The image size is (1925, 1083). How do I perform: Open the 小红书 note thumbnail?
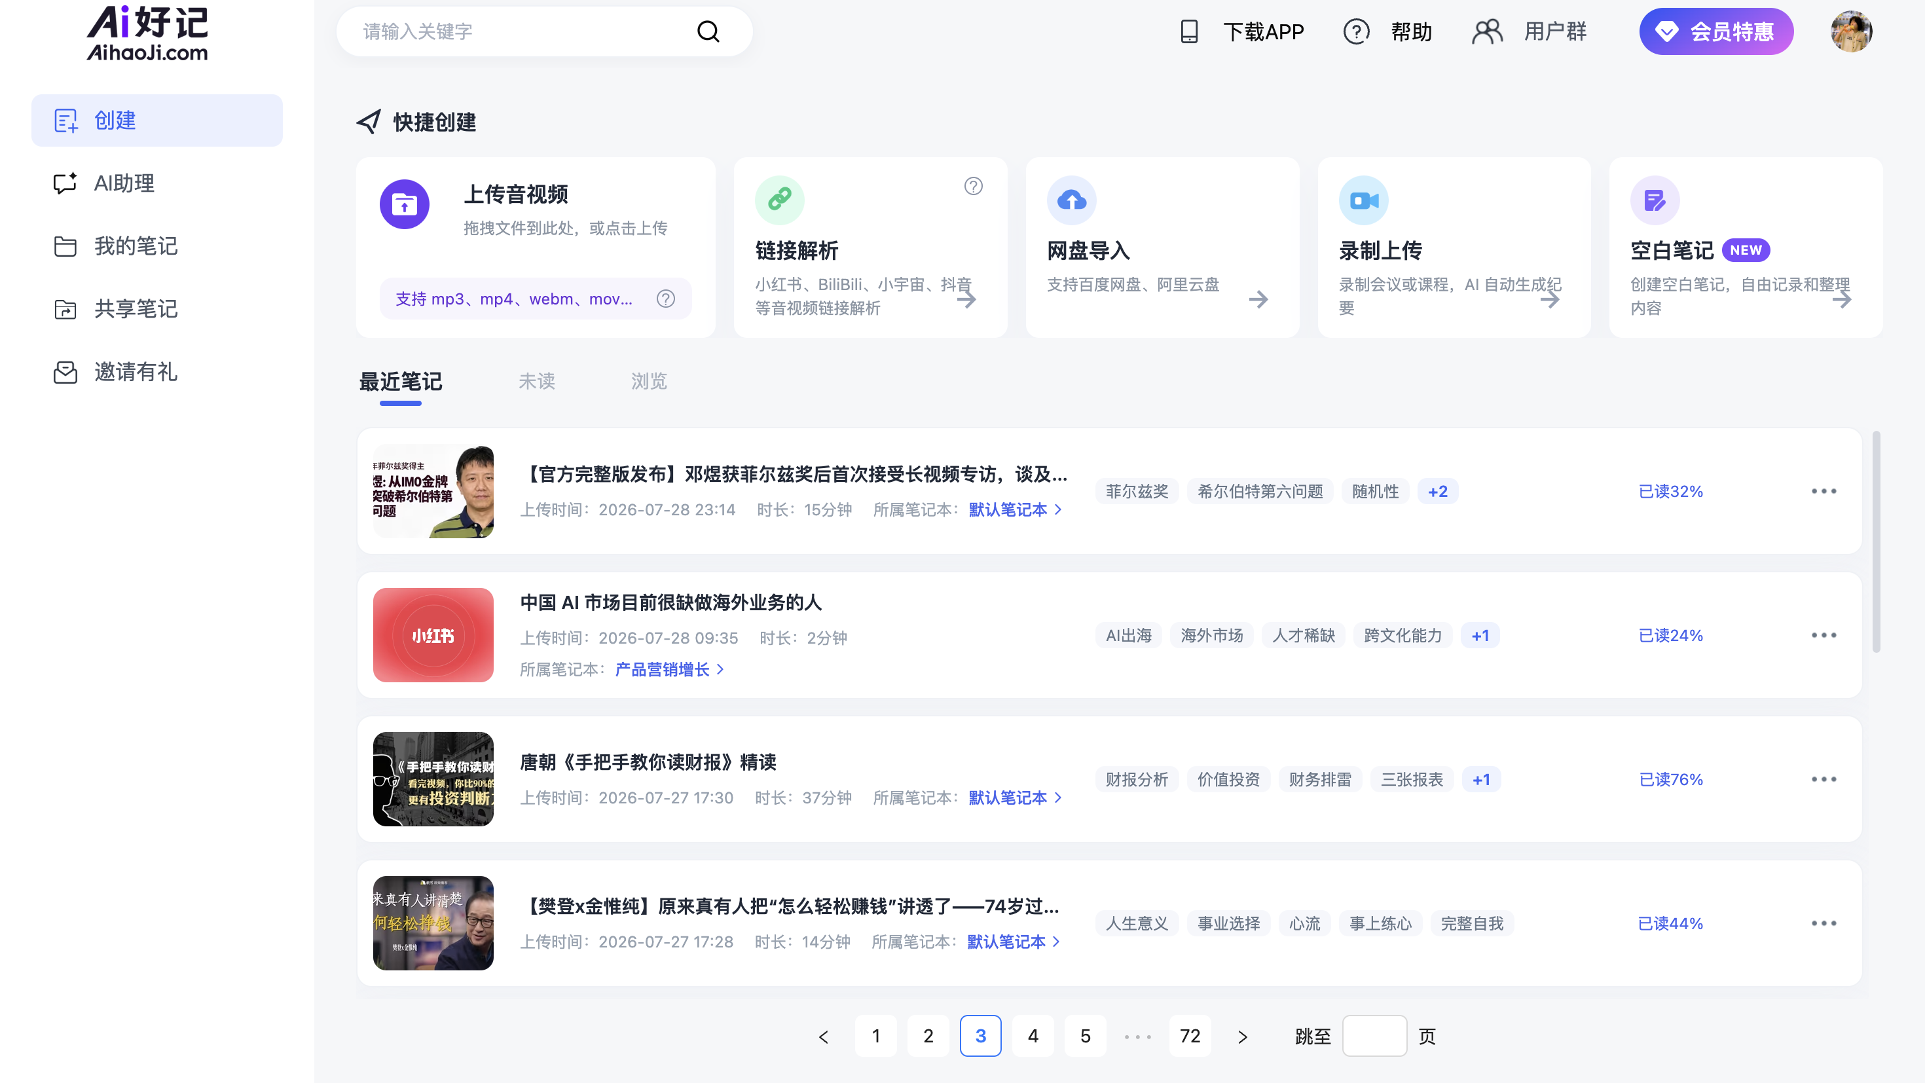point(433,635)
